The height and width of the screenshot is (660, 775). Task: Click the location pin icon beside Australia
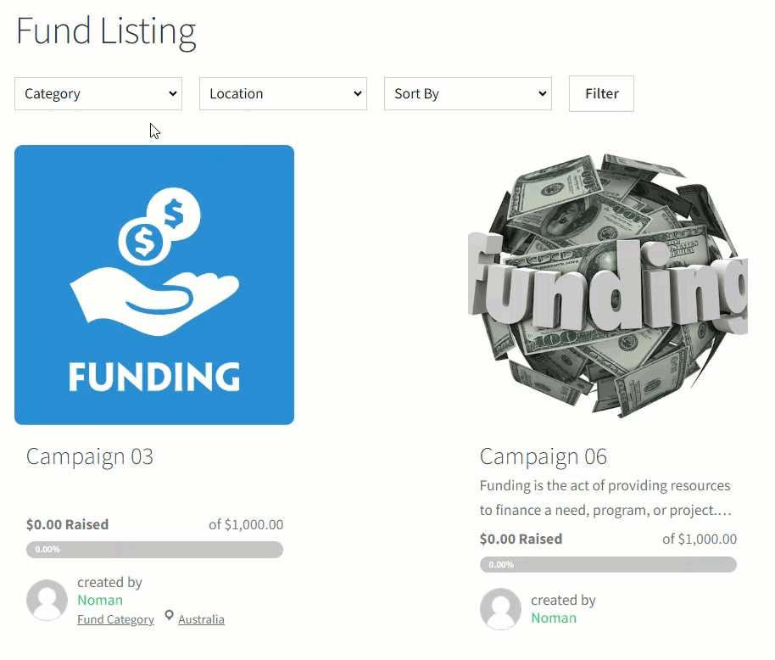(x=169, y=617)
